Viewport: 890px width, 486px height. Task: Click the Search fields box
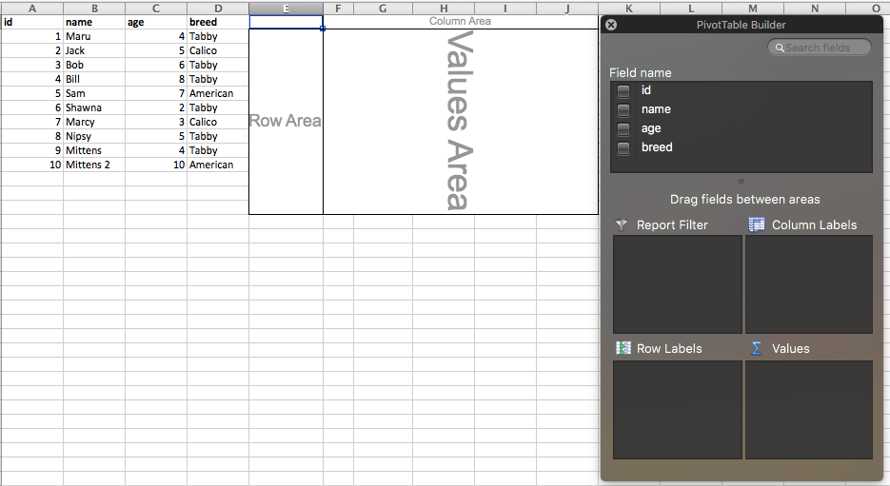tap(819, 48)
